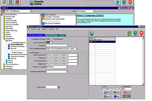Select Source Relationships tree item
Viewport: 152px width, 101px height.
pos(17,44)
